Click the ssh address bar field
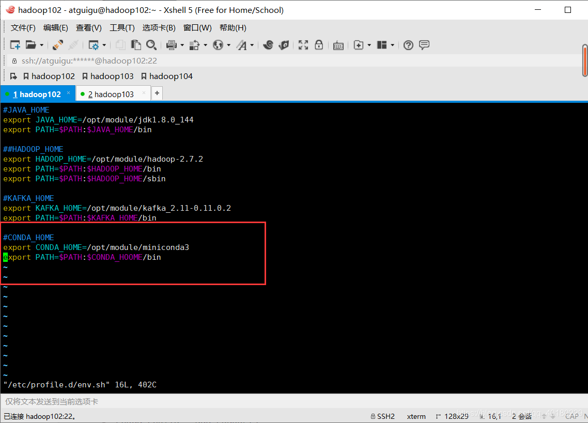Screen dimensions: 588x423 pos(295,61)
